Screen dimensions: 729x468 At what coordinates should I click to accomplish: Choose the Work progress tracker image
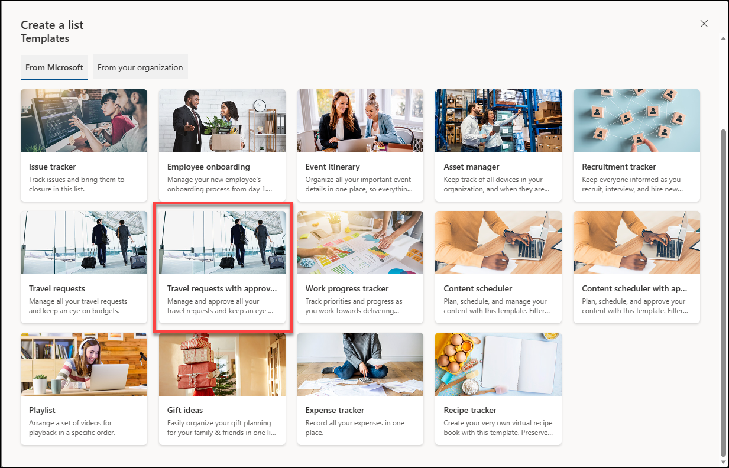361,243
